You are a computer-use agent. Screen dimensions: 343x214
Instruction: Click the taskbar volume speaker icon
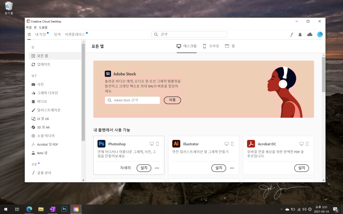coord(304,209)
